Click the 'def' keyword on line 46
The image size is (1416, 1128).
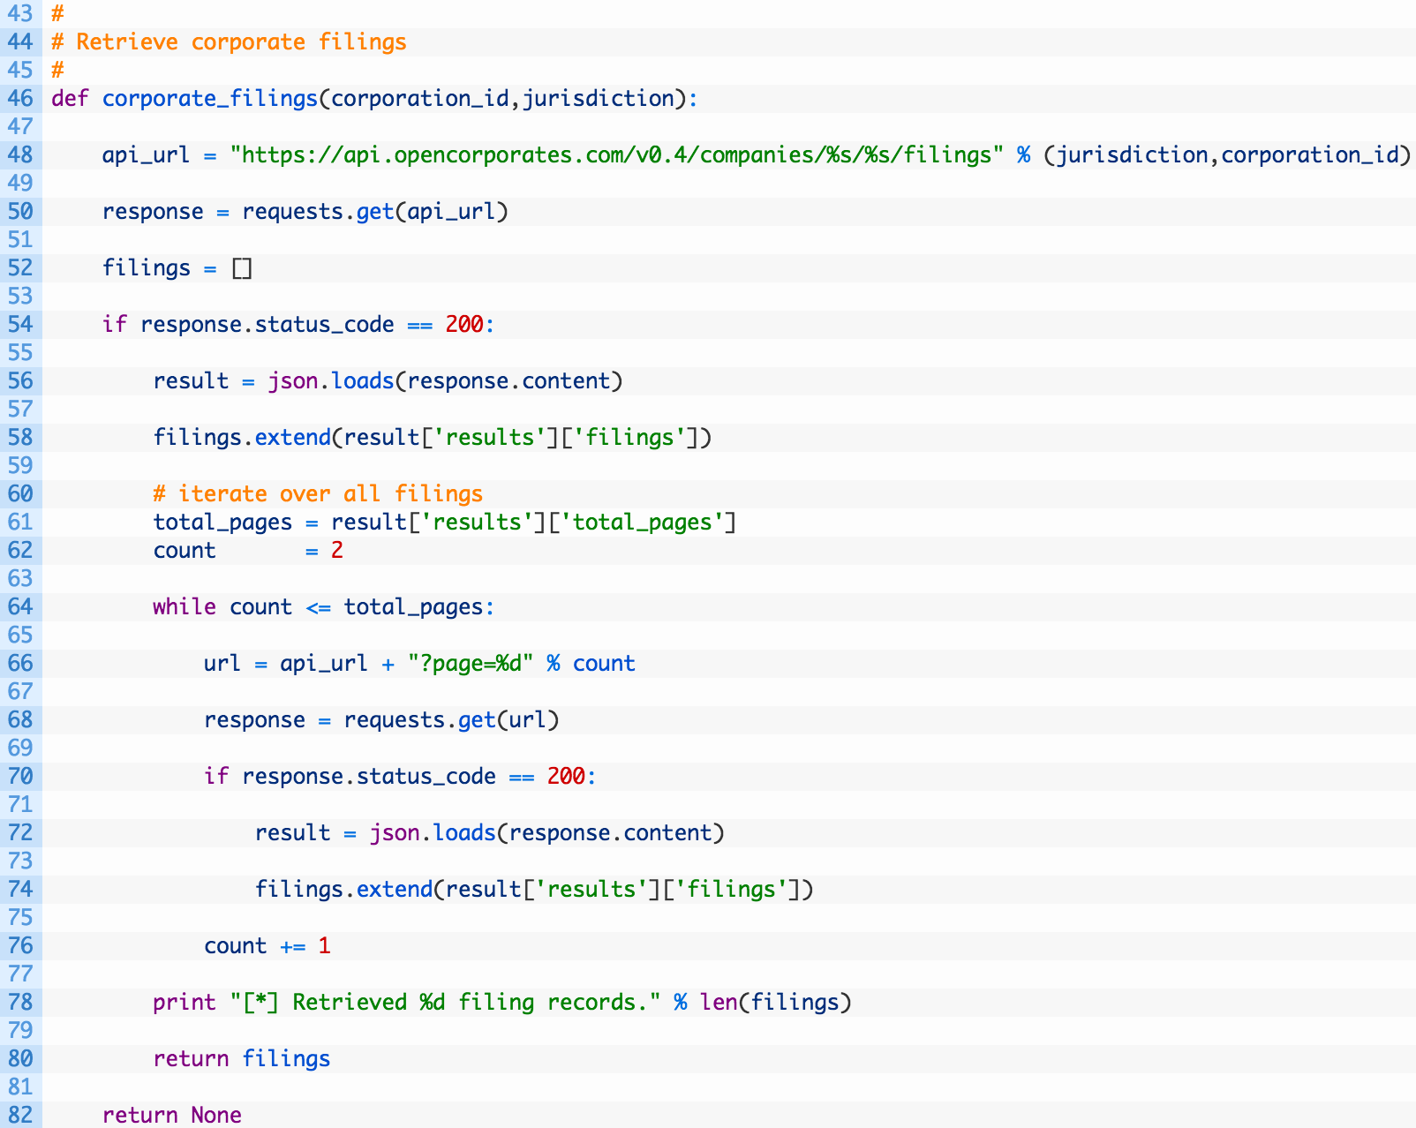(70, 98)
